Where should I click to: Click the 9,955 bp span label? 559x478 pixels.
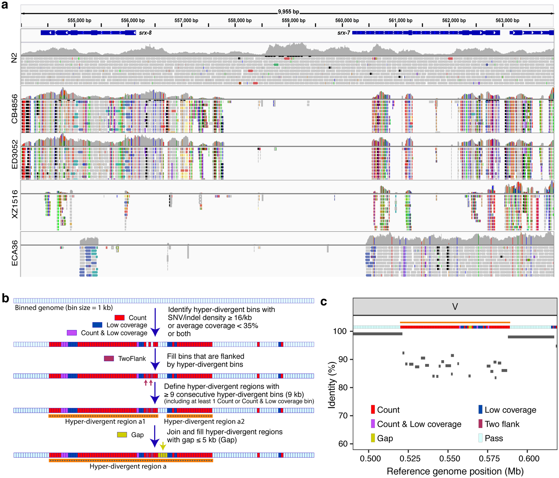[288, 12]
